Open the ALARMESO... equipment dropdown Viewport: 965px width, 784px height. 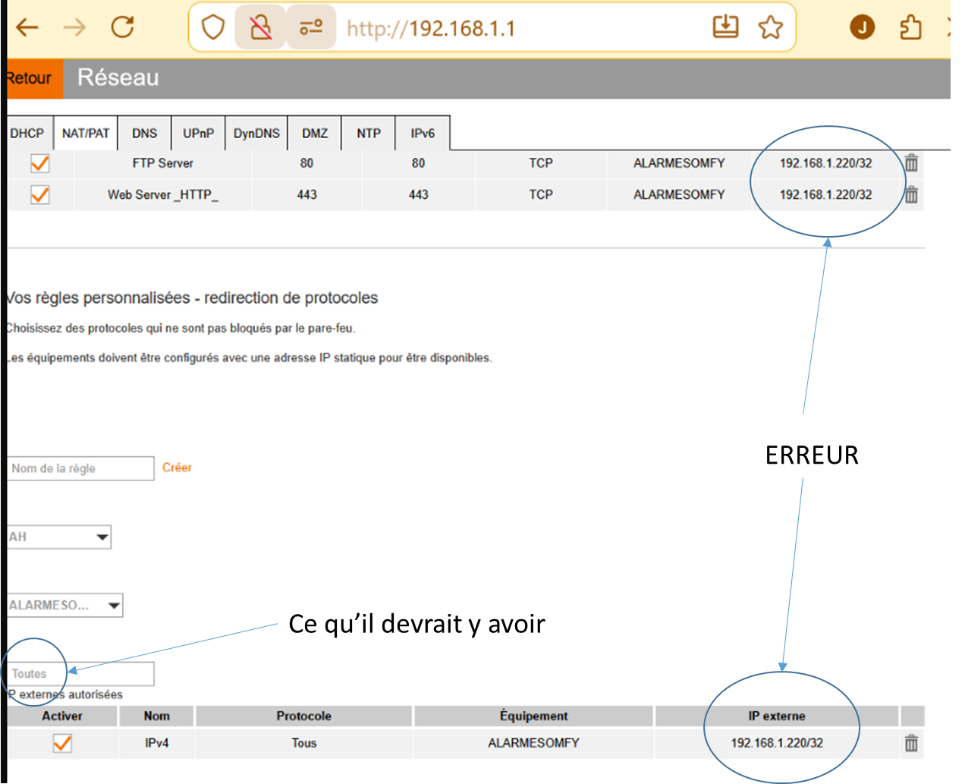(64, 606)
